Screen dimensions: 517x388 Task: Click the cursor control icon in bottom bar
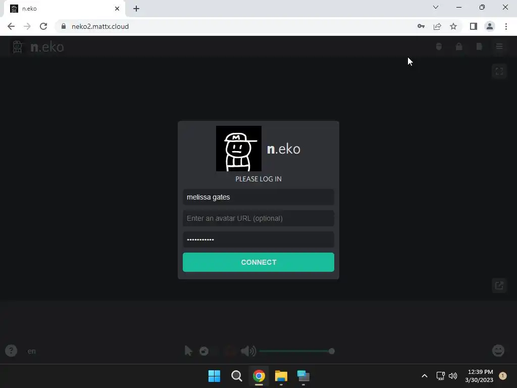coord(188,351)
